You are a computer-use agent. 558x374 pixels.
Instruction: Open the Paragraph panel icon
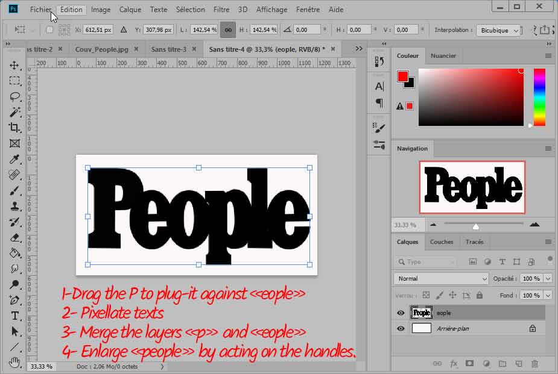click(379, 103)
